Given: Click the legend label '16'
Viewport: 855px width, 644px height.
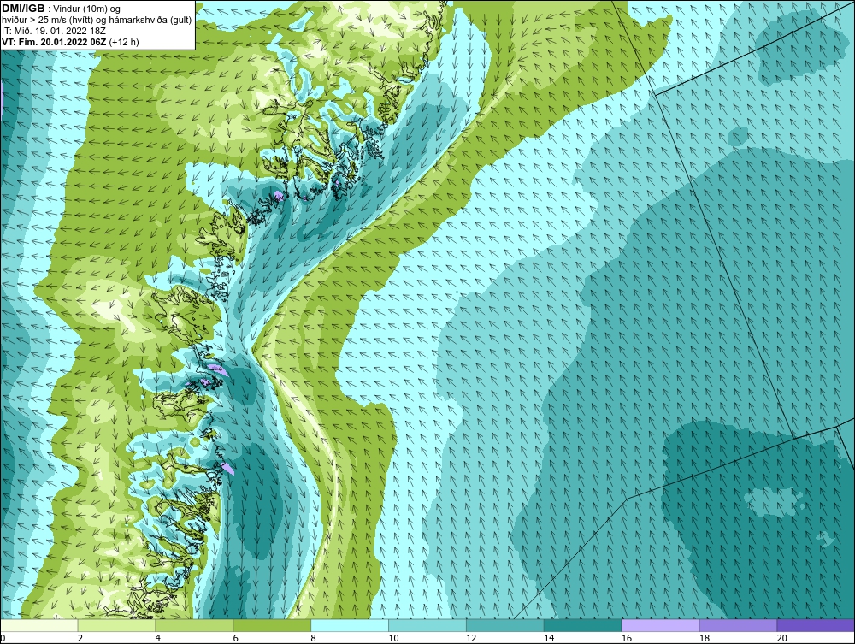Looking at the screenshot, I should point(627,638).
